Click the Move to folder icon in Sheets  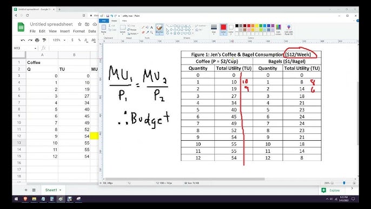pos(87,24)
